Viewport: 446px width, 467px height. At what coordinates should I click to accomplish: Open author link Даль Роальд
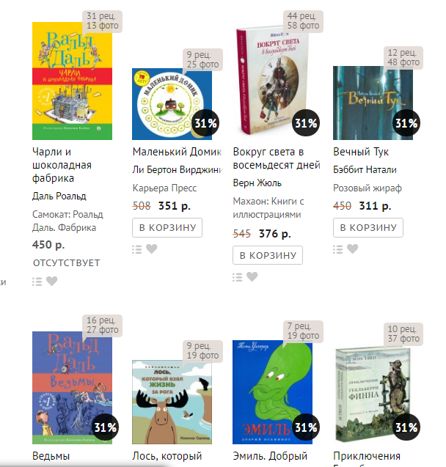point(59,196)
